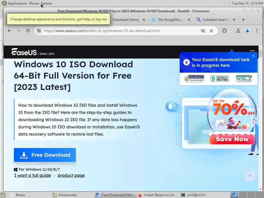This screenshot has height=198, width=264.
Task: Click the Save Now promo button
Action: tap(232, 139)
